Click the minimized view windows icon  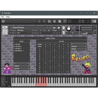[65, 21]
